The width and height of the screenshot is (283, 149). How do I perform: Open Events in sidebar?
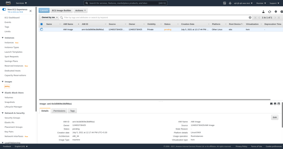(x=8, y=22)
